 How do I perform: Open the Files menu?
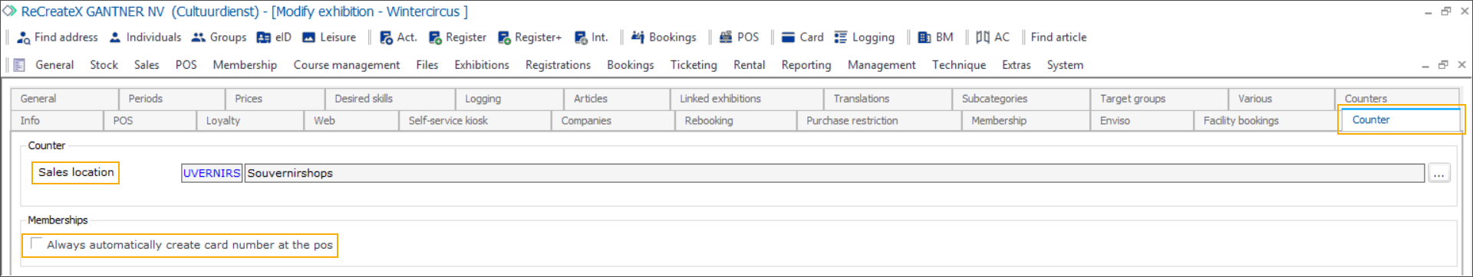427,65
